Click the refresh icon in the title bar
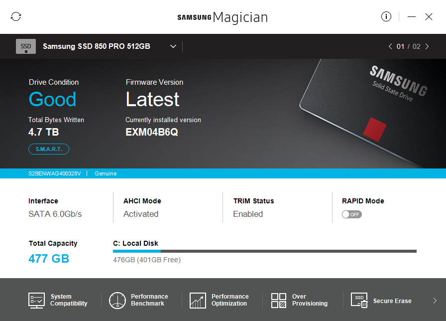 (x=16, y=16)
